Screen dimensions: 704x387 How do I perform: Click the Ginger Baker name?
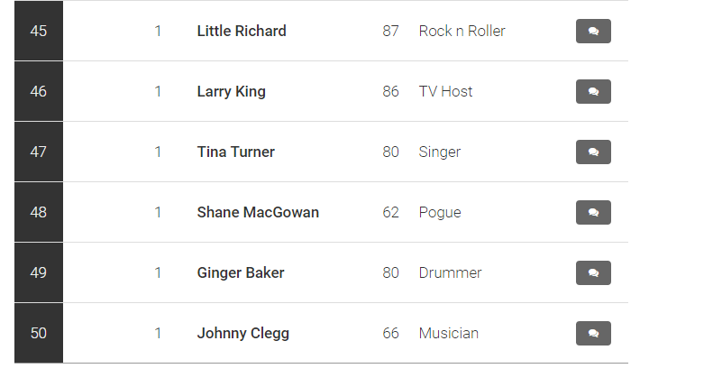[241, 272]
